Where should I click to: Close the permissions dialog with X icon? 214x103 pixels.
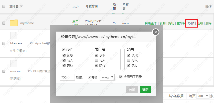pyautogui.click(x=156, y=32)
